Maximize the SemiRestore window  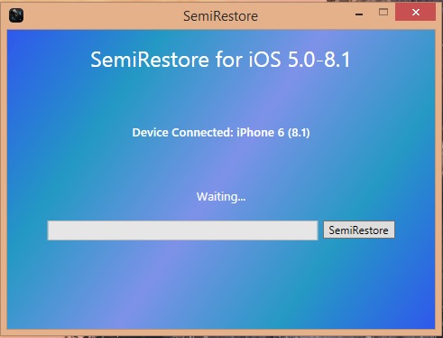[x=383, y=13]
